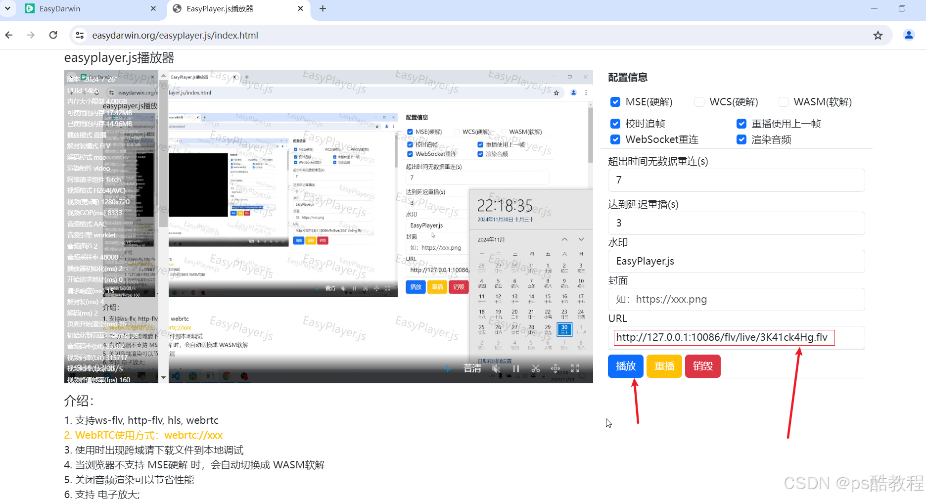Click the 配置信息 heading

[x=628, y=77]
